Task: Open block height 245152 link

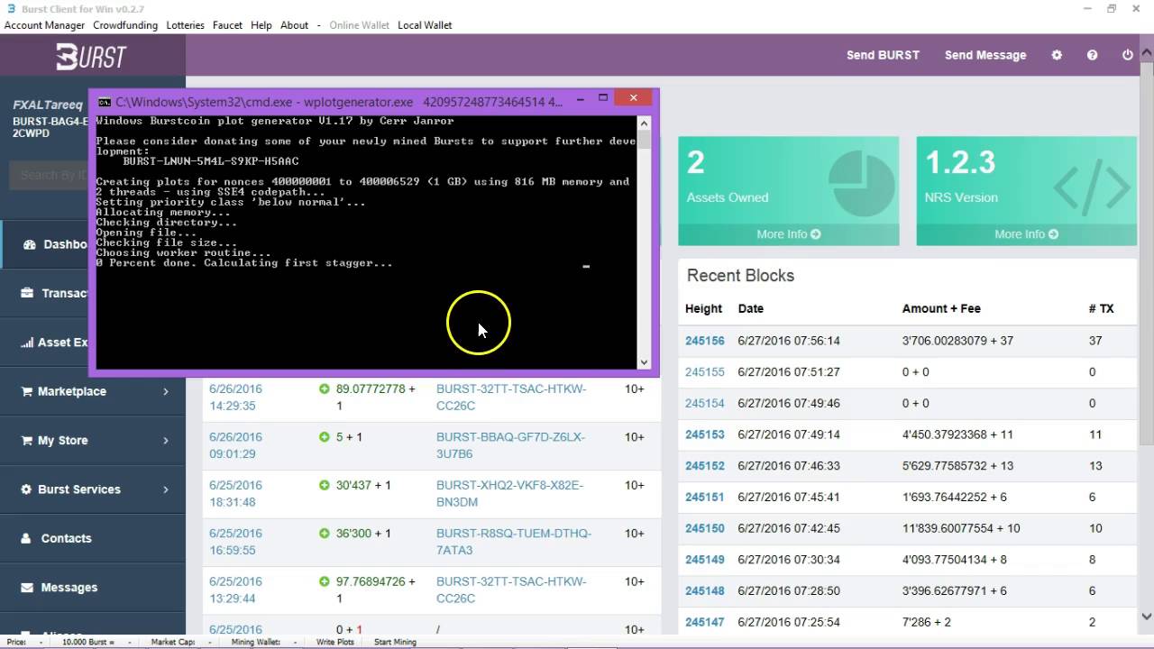Action: coord(705,466)
